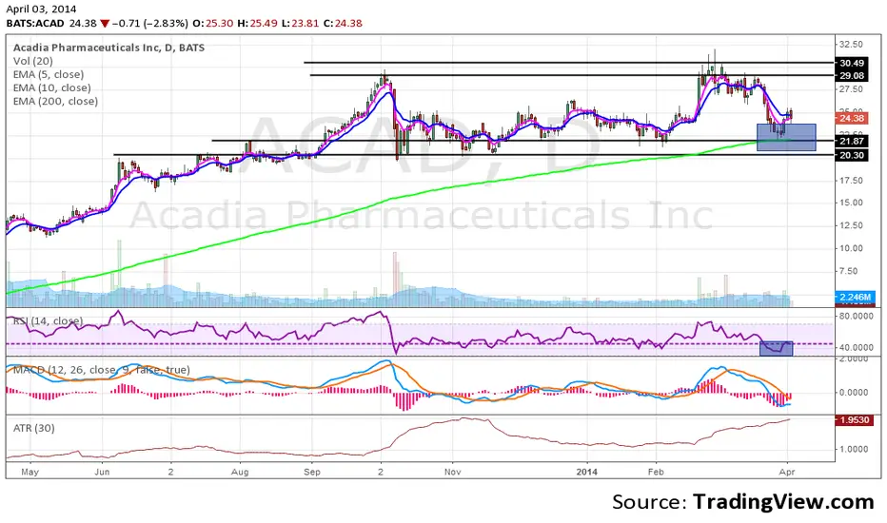Screen dimensions: 887x523
Task: Click the close value C:24.38
Action: [343, 23]
